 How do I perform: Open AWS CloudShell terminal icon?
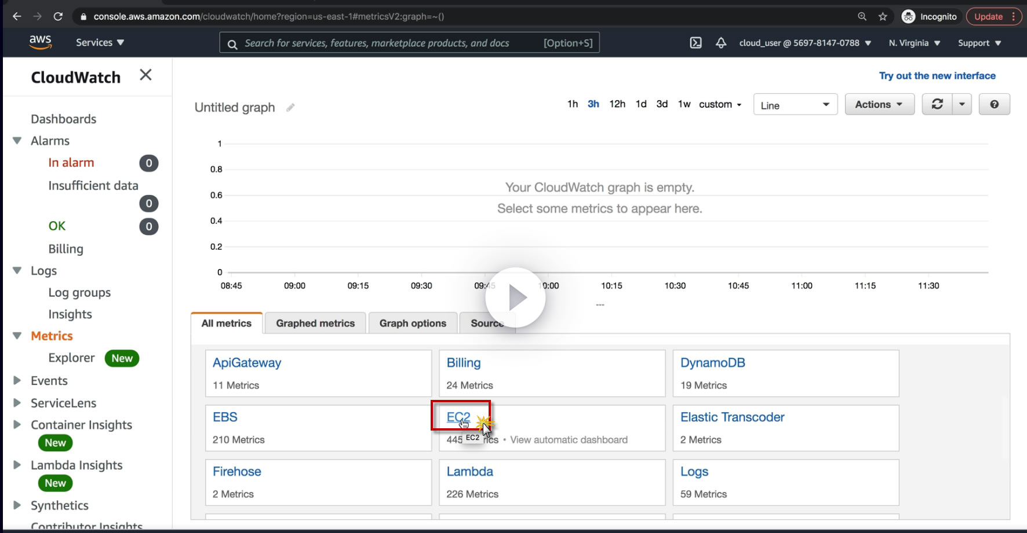pyautogui.click(x=696, y=43)
